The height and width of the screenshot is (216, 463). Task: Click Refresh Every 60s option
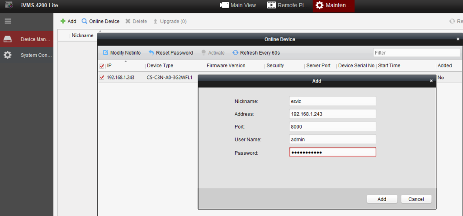coord(256,53)
